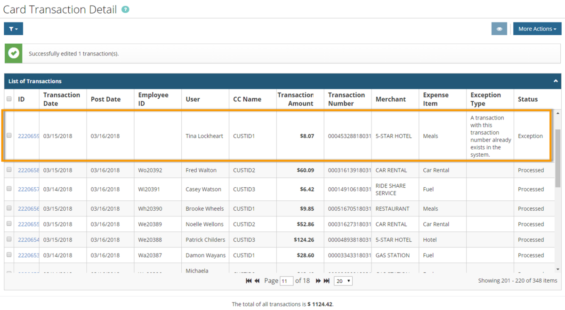The width and height of the screenshot is (565, 310).
Task: Toggle column visibility with the eye icon
Action: (x=499, y=29)
